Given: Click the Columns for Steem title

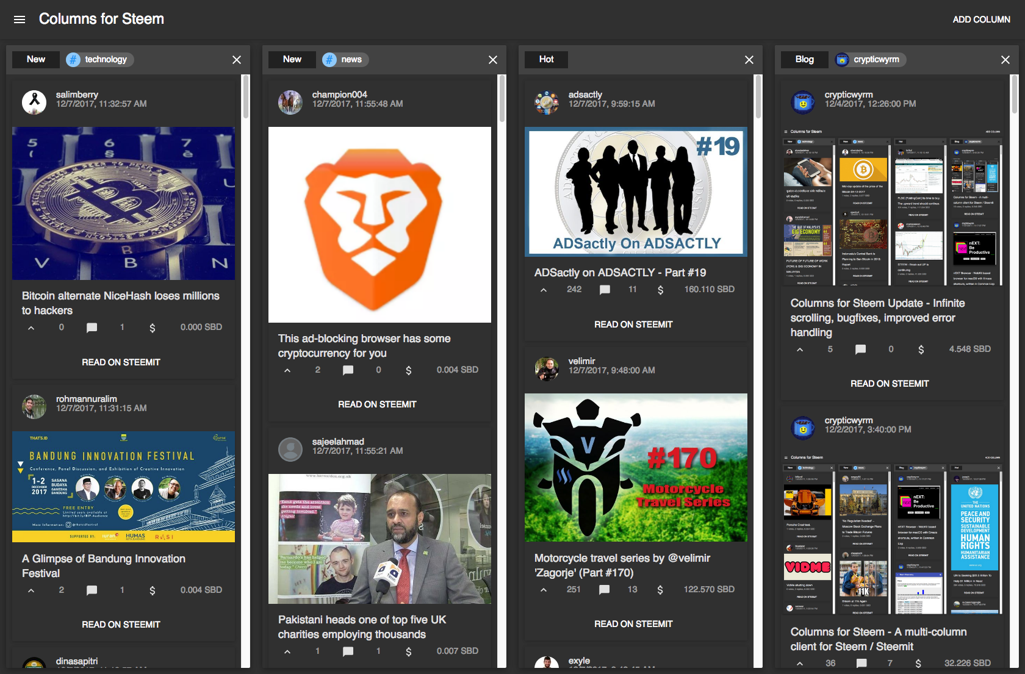Looking at the screenshot, I should [101, 19].
